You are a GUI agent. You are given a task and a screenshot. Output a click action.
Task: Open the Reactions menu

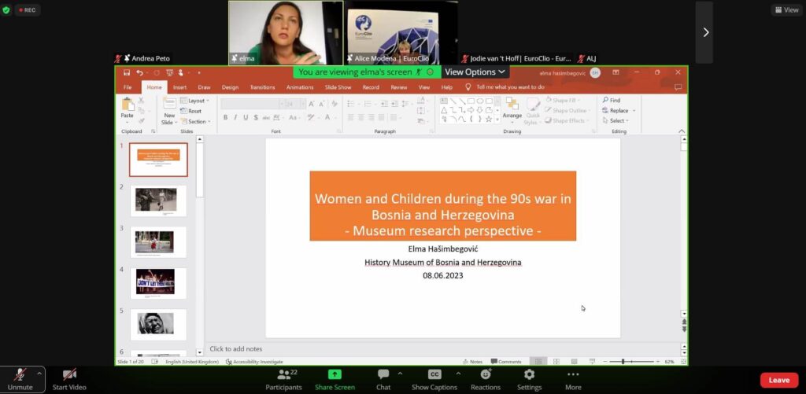point(485,375)
